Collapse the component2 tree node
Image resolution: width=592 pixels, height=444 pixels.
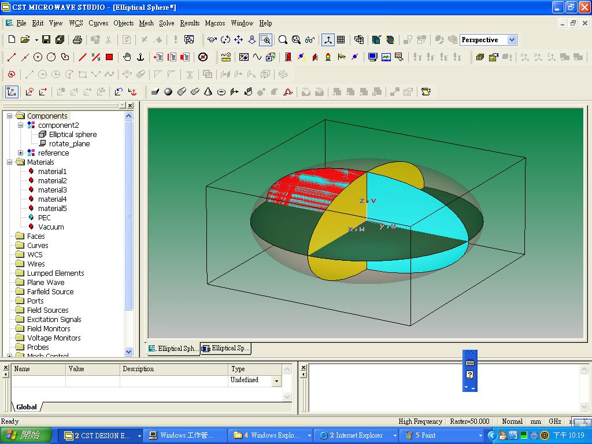tap(21, 125)
